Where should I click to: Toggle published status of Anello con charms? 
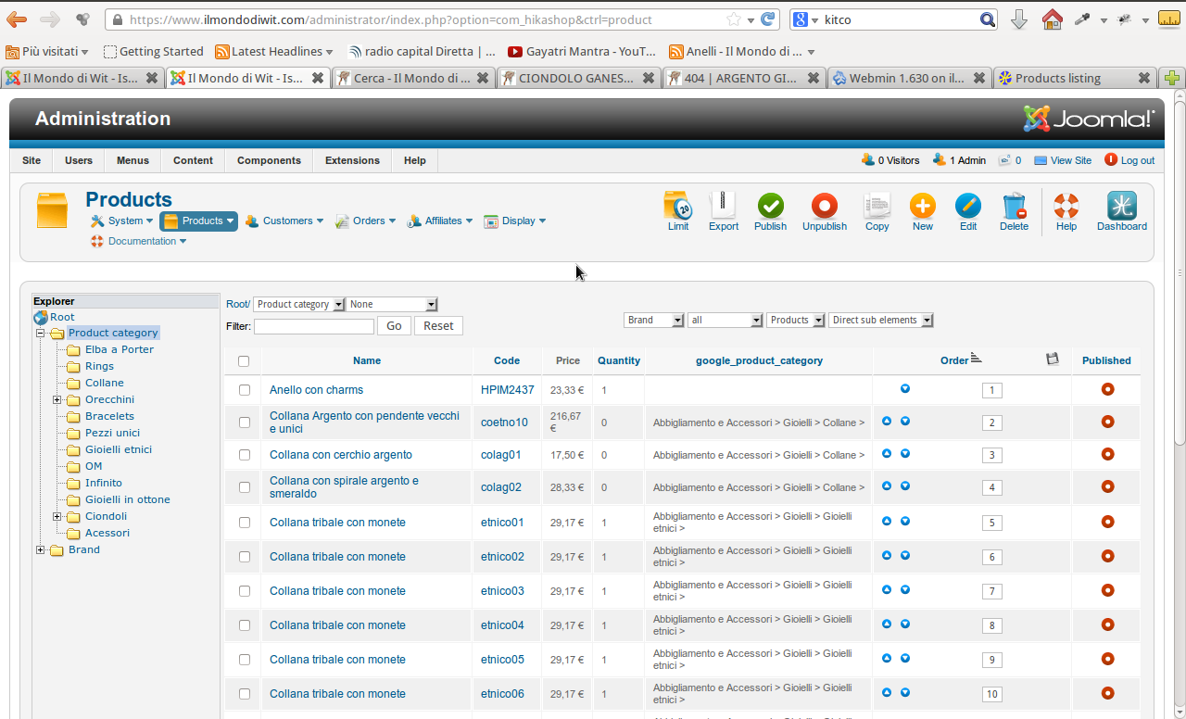pos(1107,390)
